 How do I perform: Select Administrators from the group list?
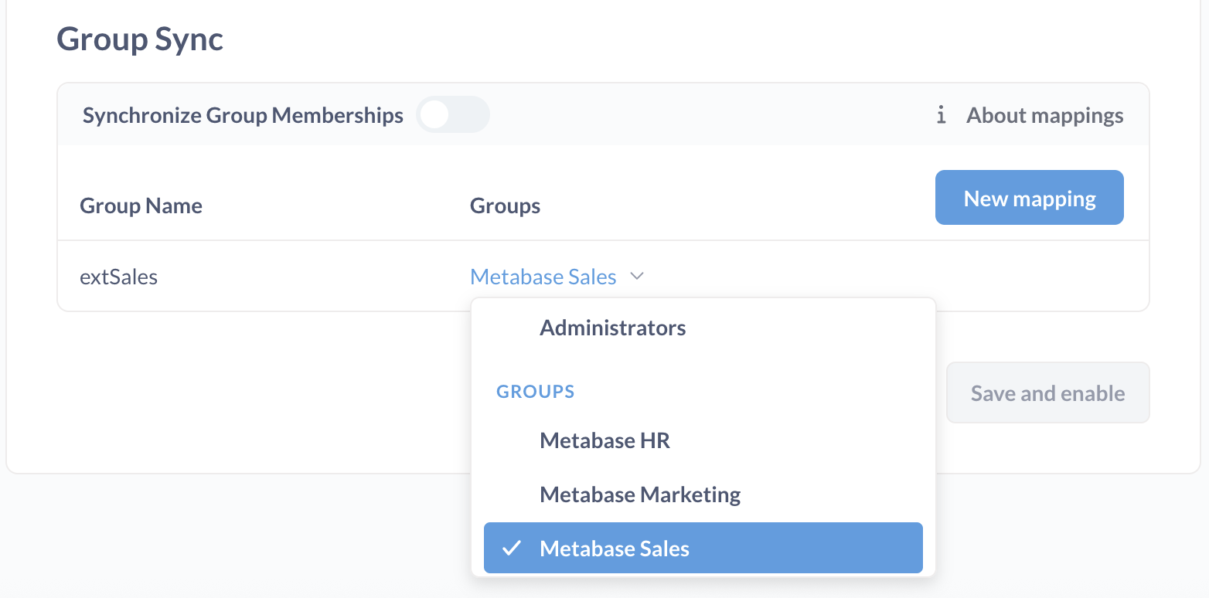click(611, 327)
